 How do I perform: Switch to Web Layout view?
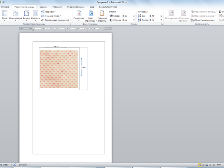pyautogui.click(x=206, y=165)
